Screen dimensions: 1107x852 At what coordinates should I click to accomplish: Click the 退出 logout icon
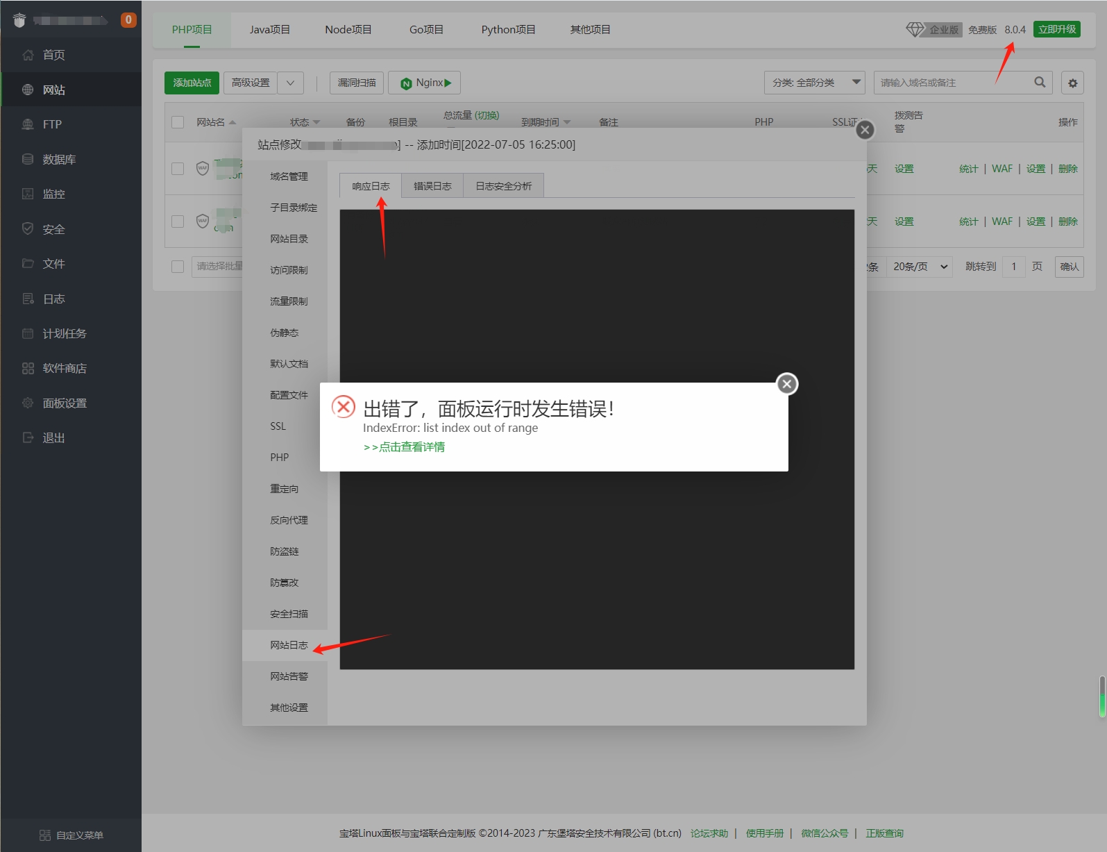click(28, 437)
